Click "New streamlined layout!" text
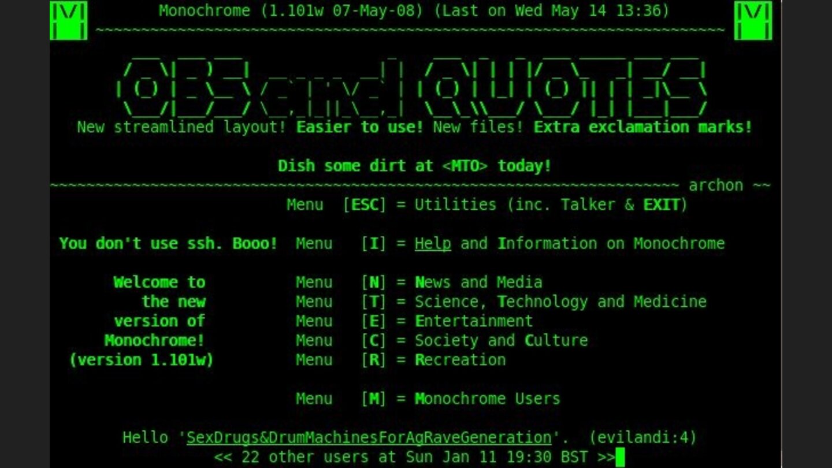Viewport: 832px width, 468px height. (182, 127)
